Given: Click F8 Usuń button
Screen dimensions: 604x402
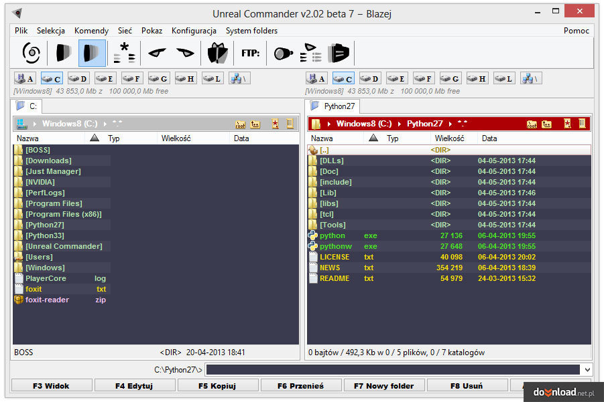Looking at the screenshot, I should tap(467, 385).
